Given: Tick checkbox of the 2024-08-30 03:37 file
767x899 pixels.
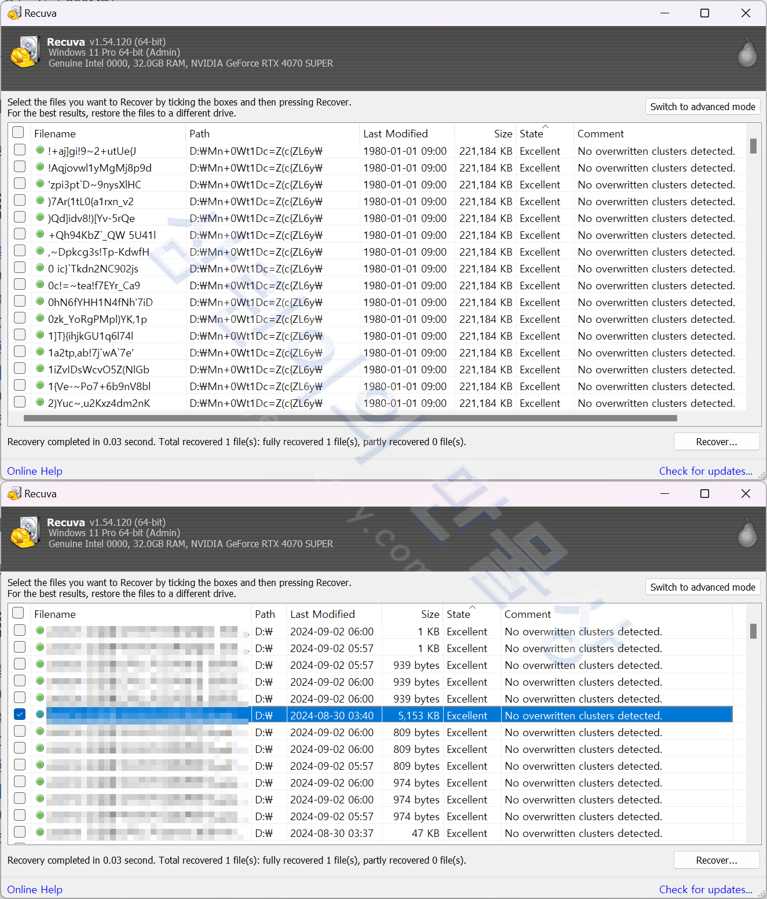Looking at the screenshot, I should pos(20,832).
